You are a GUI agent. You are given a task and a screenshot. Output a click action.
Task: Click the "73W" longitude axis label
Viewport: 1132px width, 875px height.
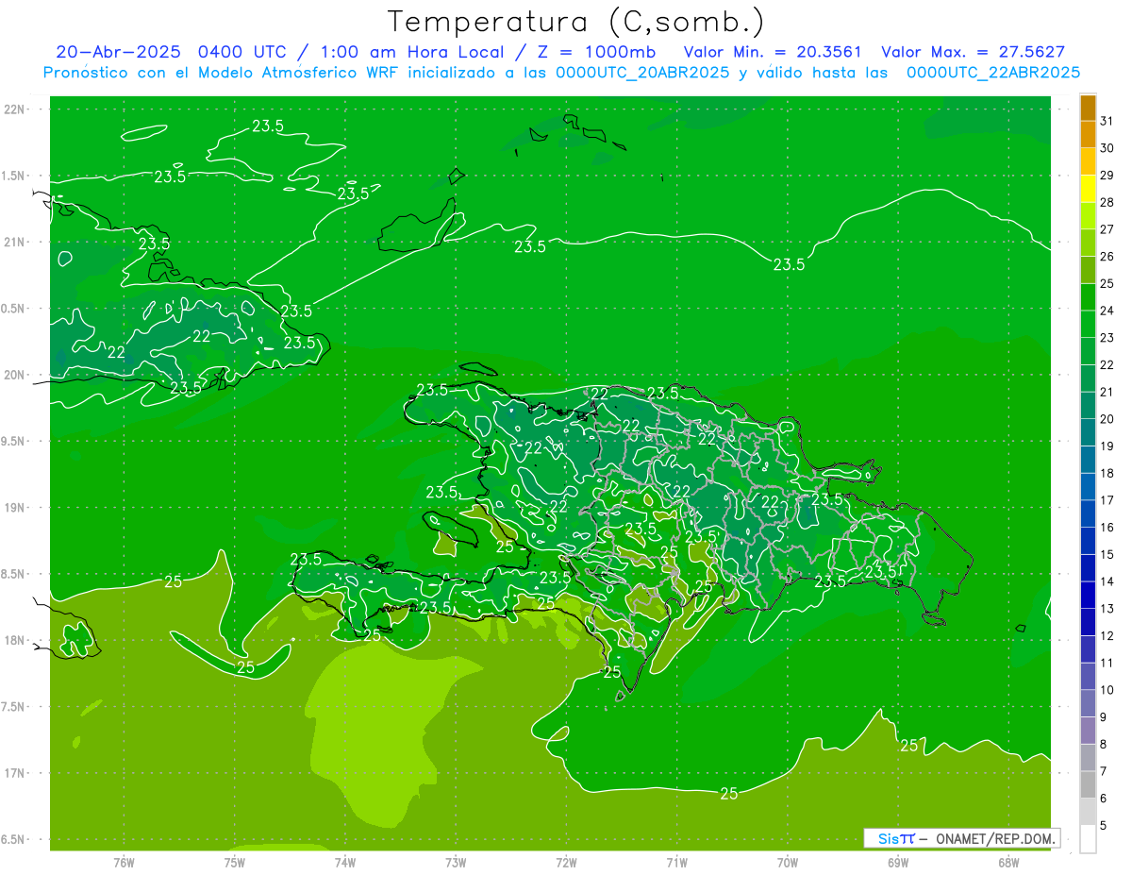coord(456,862)
